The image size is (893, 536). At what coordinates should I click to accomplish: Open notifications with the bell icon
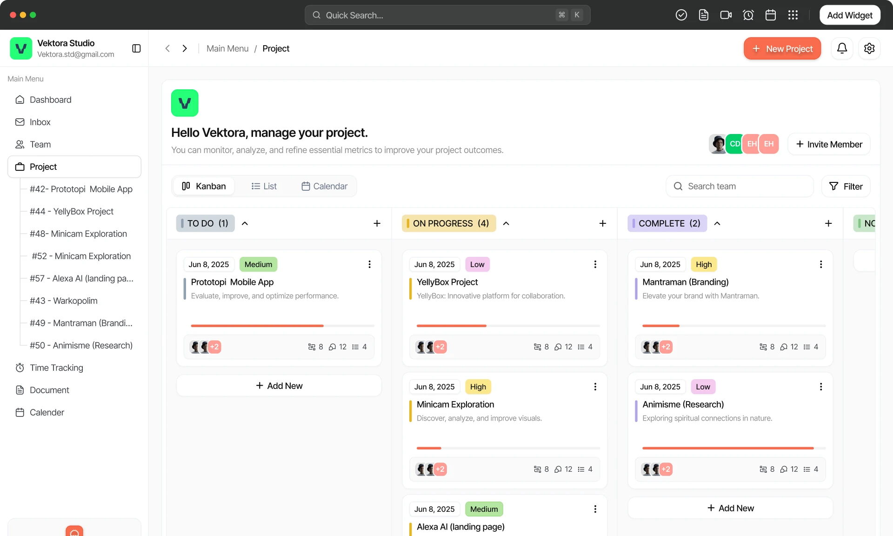[x=842, y=48]
